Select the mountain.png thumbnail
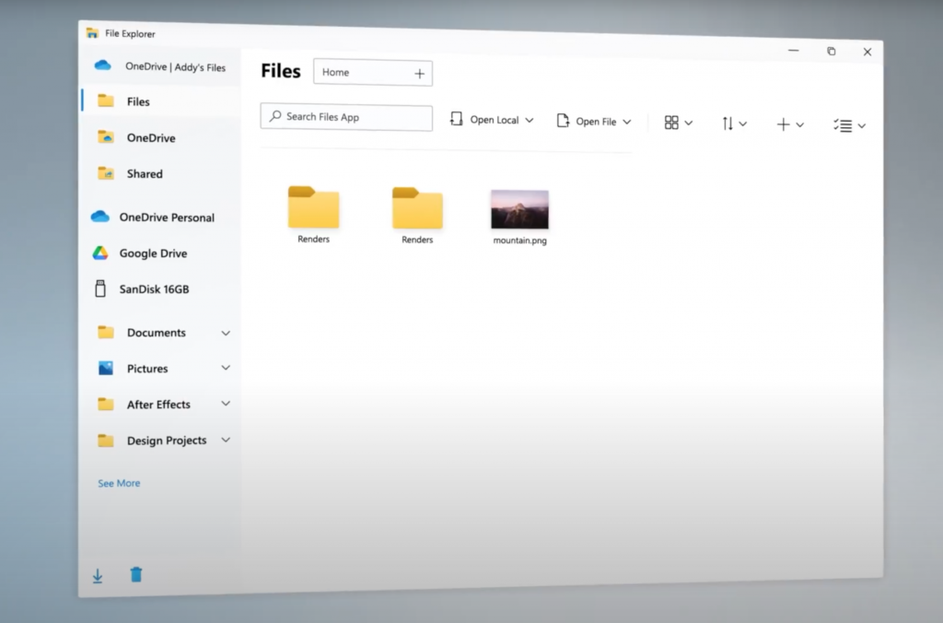943x623 pixels. 519,210
